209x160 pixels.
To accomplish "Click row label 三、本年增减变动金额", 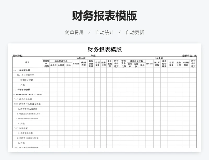I will [x=27, y=94].
